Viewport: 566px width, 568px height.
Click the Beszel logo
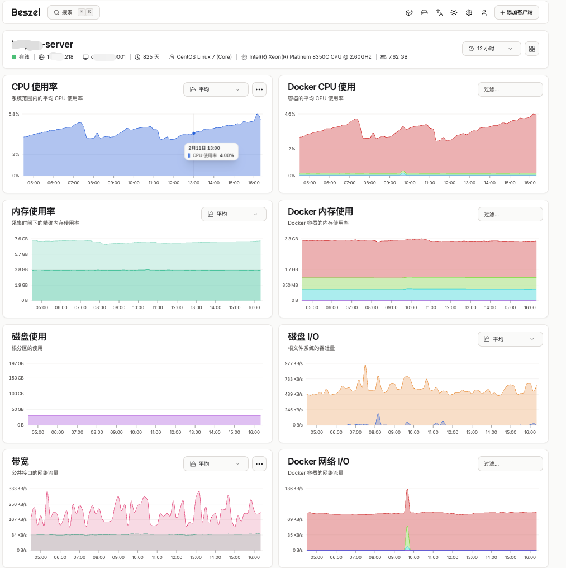pyautogui.click(x=26, y=12)
